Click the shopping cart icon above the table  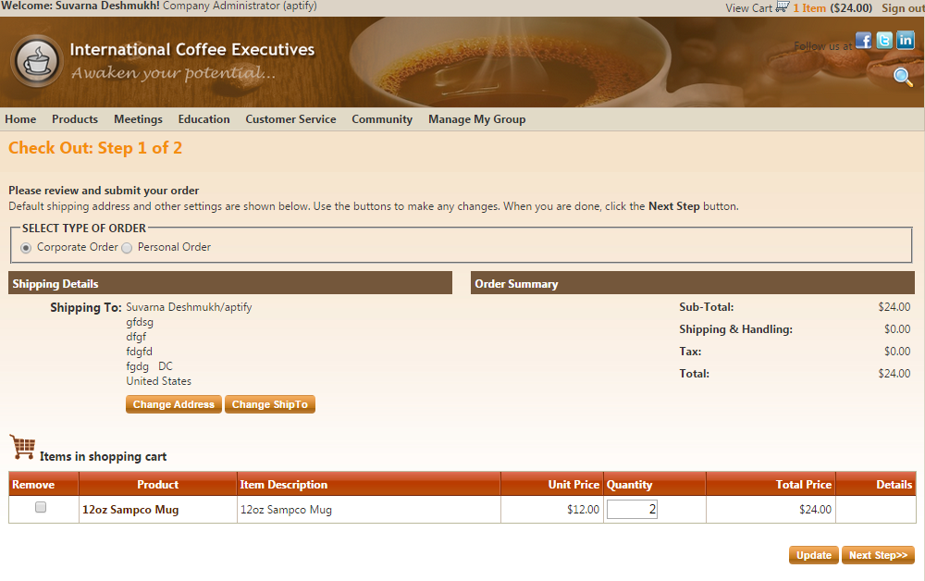tap(22, 447)
